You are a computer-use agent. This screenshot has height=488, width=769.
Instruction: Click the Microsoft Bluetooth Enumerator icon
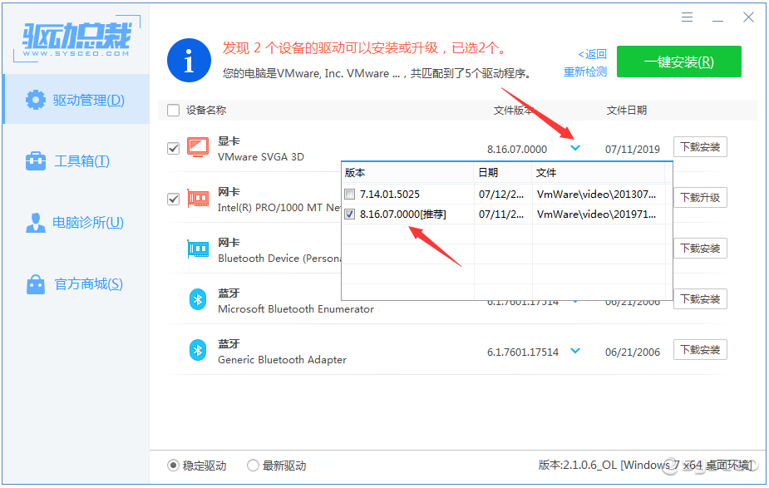click(x=198, y=298)
